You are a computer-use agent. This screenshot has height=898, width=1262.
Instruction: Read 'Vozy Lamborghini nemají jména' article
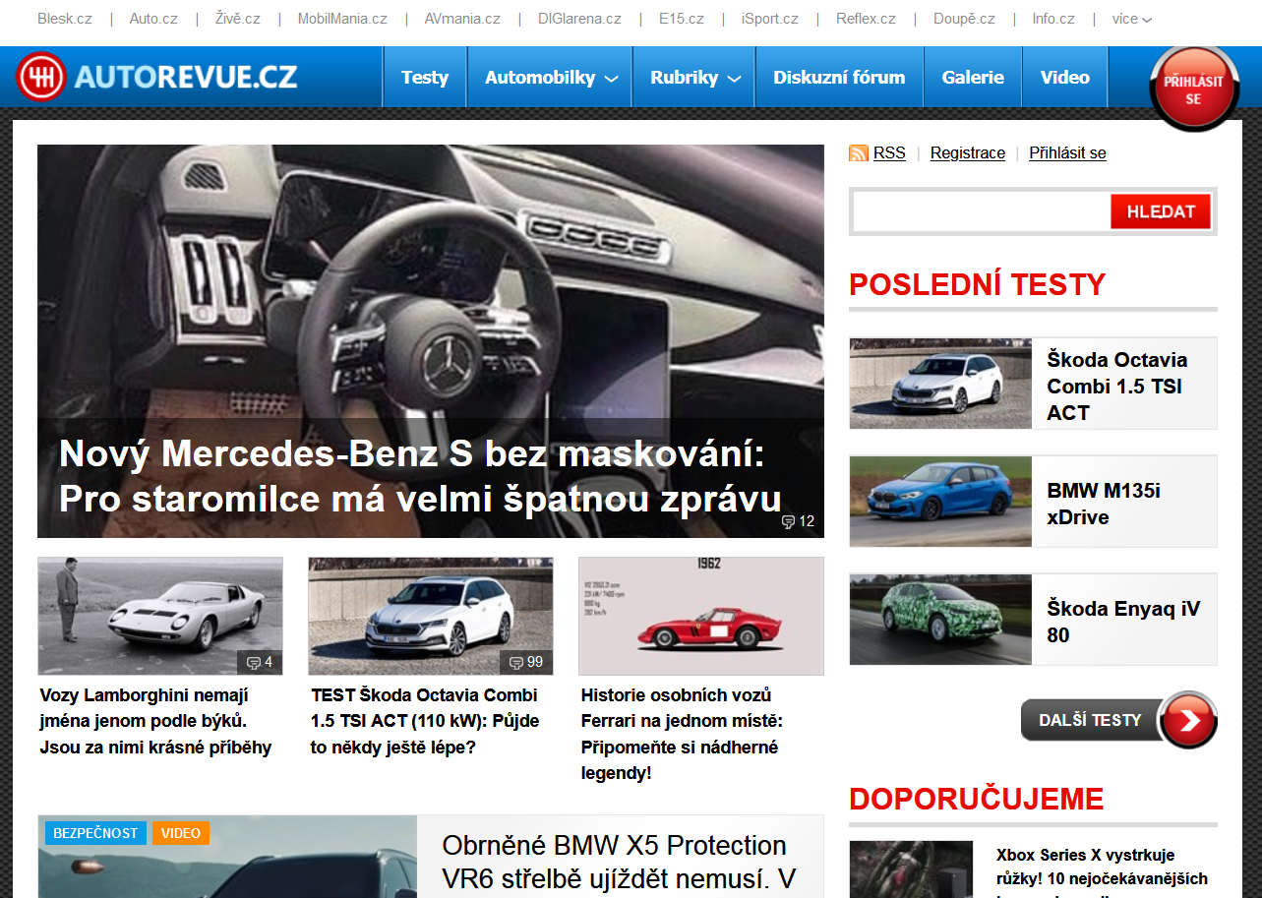click(155, 721)
